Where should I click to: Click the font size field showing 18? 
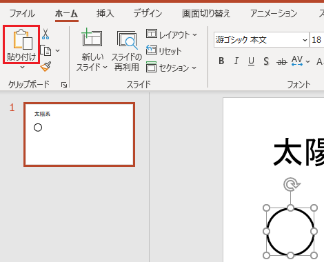[317, 40]
